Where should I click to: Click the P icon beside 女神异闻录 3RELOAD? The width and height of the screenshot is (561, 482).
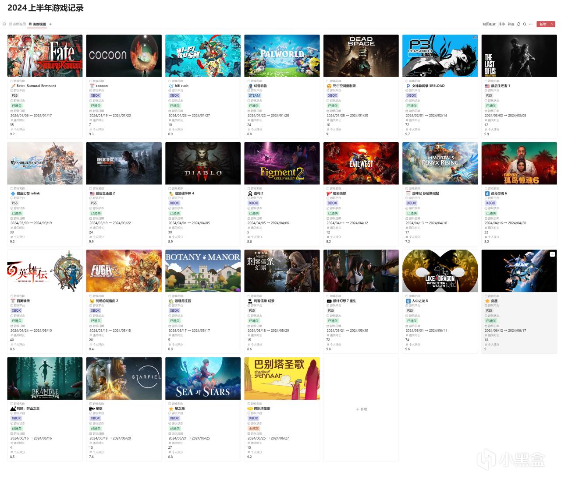pos(408,86)
